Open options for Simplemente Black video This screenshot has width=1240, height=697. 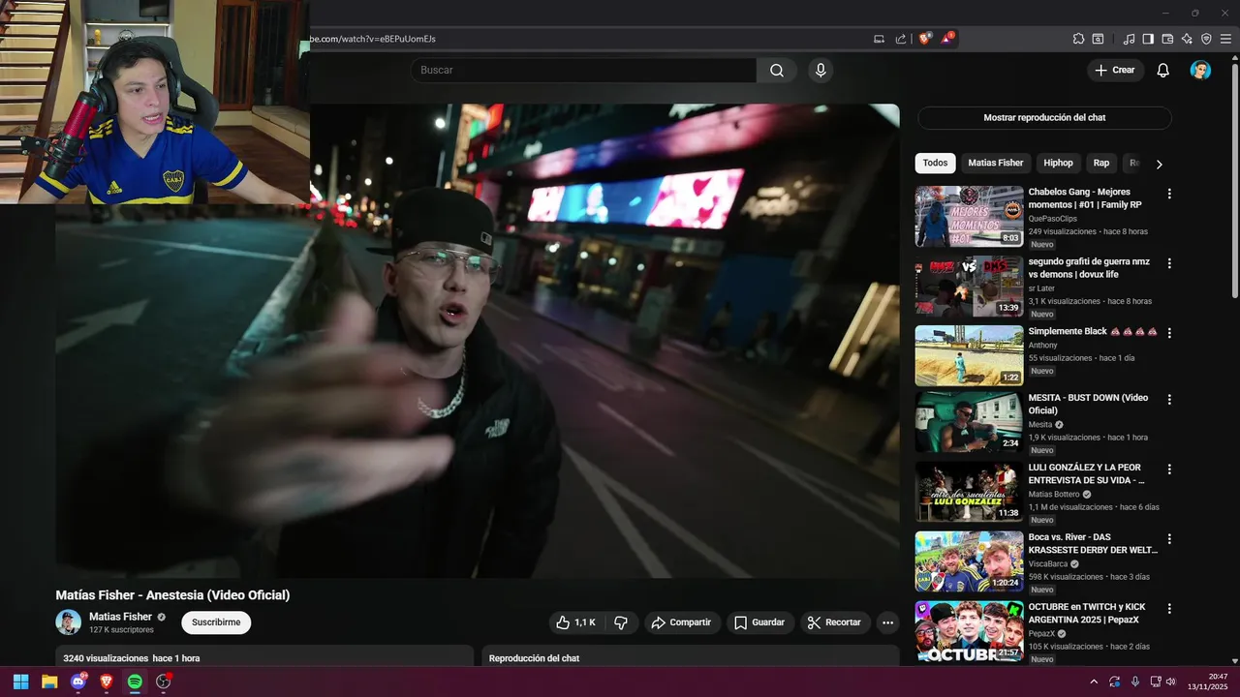pyautogui.click(x=1169, y=333)
